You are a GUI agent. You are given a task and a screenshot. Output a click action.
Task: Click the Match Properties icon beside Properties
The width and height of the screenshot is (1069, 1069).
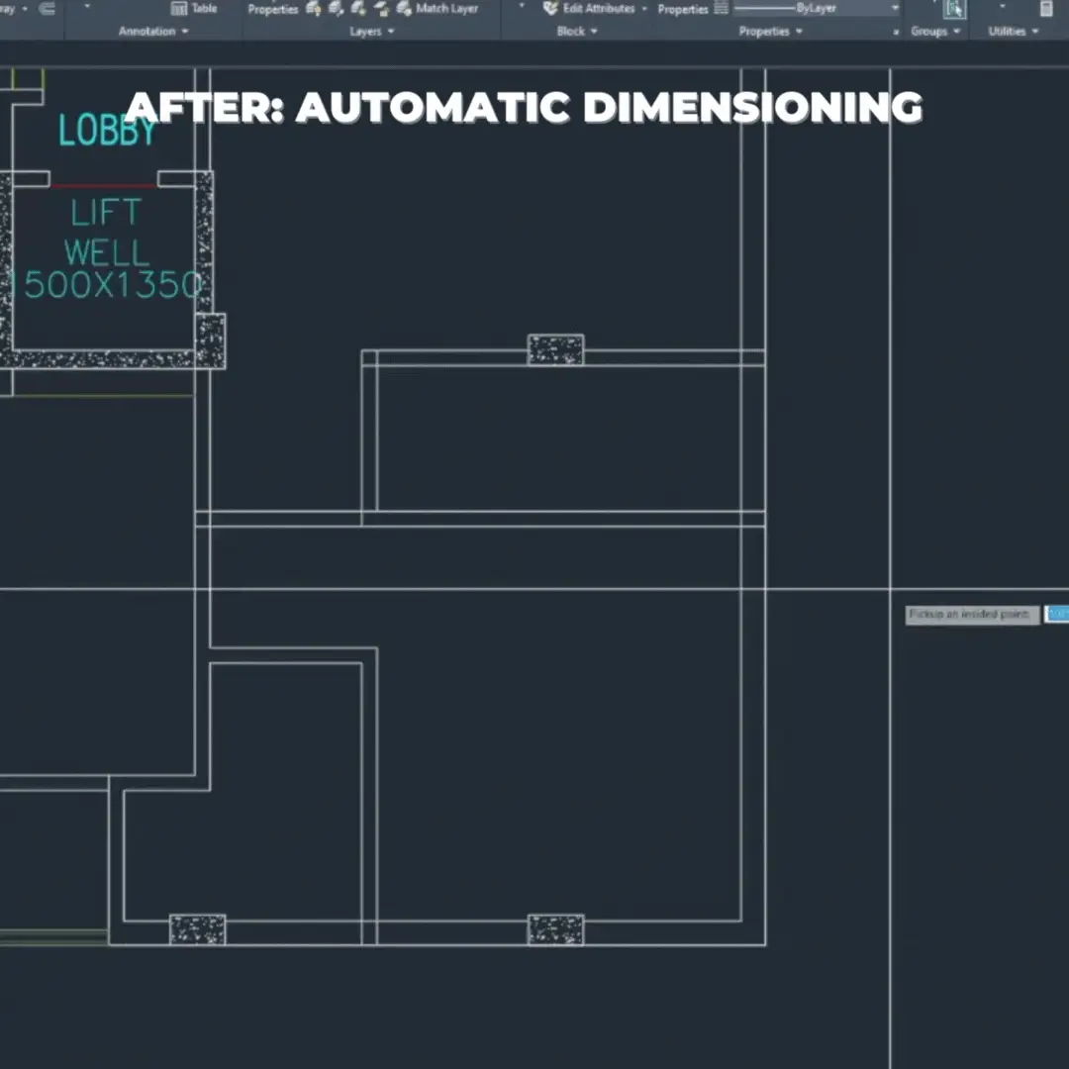(x=721, y=9)
